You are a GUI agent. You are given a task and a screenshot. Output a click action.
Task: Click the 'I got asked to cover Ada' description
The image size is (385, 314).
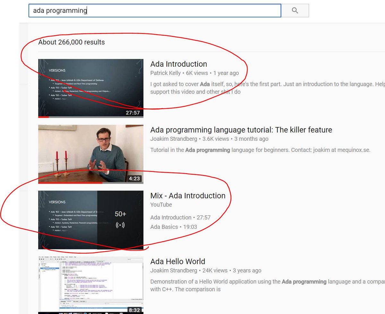coord(267,88)
